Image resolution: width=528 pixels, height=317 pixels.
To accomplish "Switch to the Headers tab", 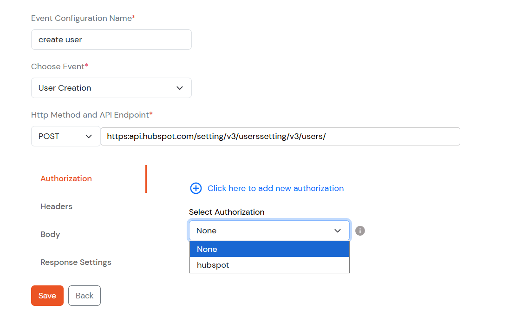I will 56,206.
